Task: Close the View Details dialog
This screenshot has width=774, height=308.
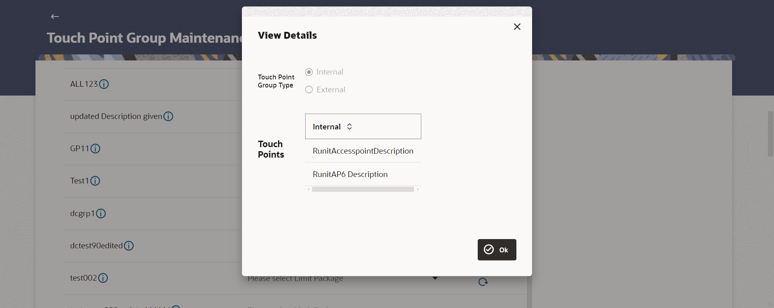Action: [517, 27]
